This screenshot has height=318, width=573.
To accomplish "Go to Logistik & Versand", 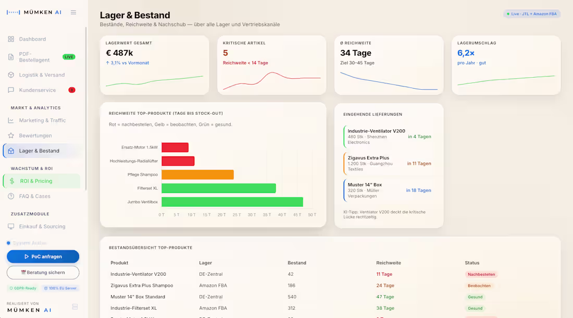I will (x=41, y=75).
